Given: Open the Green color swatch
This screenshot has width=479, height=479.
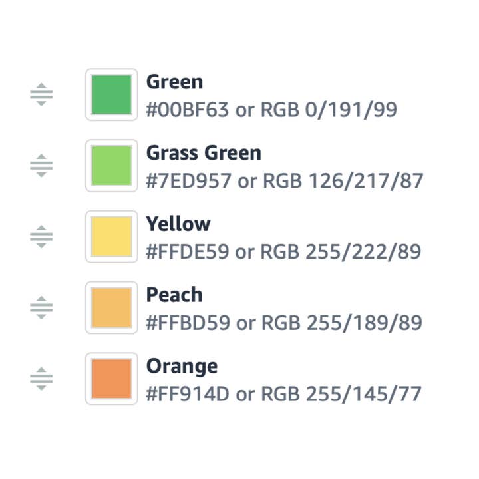Looking at the screenshot, I should [112, 95].
